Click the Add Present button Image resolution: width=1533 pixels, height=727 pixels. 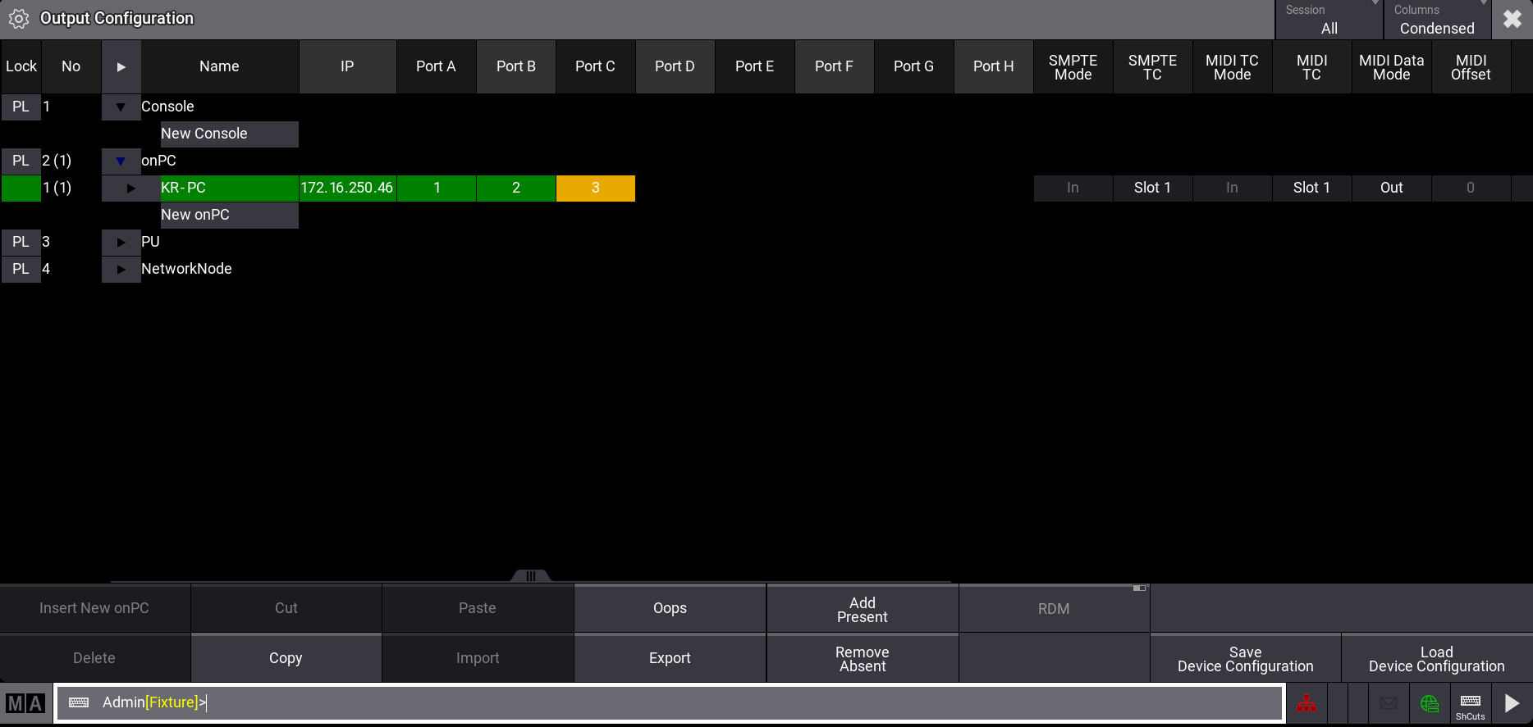pos(862,609)
